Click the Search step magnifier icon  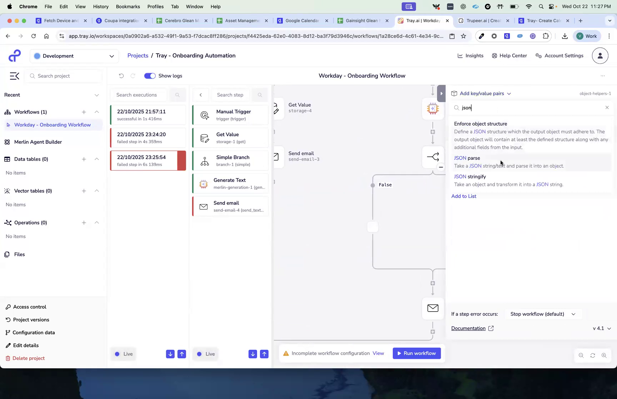tap(260, 95)
